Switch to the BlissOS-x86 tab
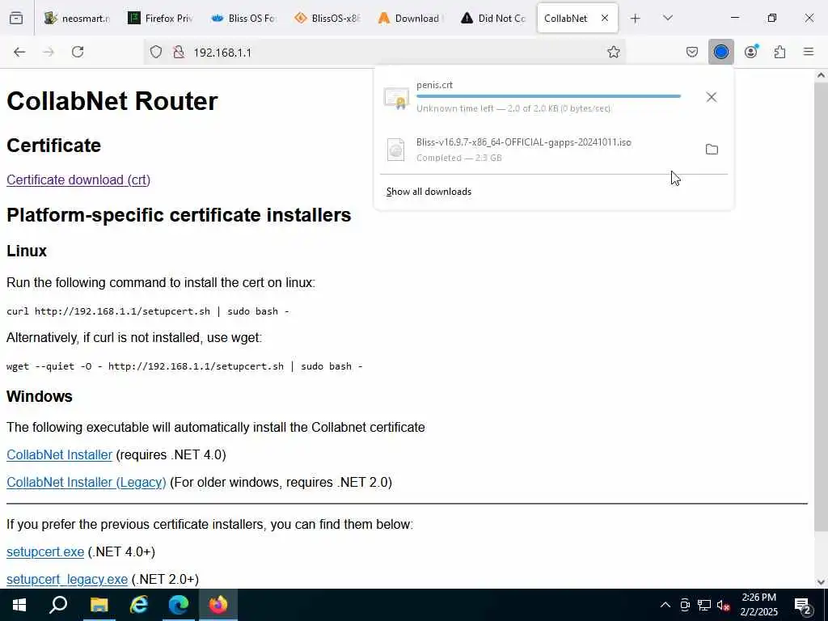This screenshot has width=828, height=621. point(327,19)
